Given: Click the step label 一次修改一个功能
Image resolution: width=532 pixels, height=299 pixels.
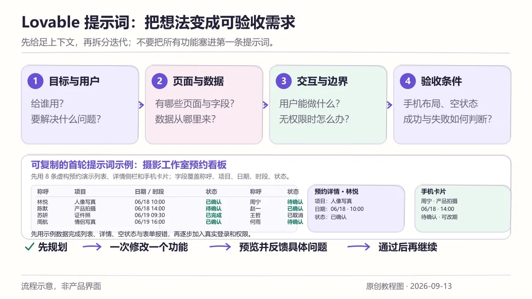Looking at the screenshot, I should [149, 247].
